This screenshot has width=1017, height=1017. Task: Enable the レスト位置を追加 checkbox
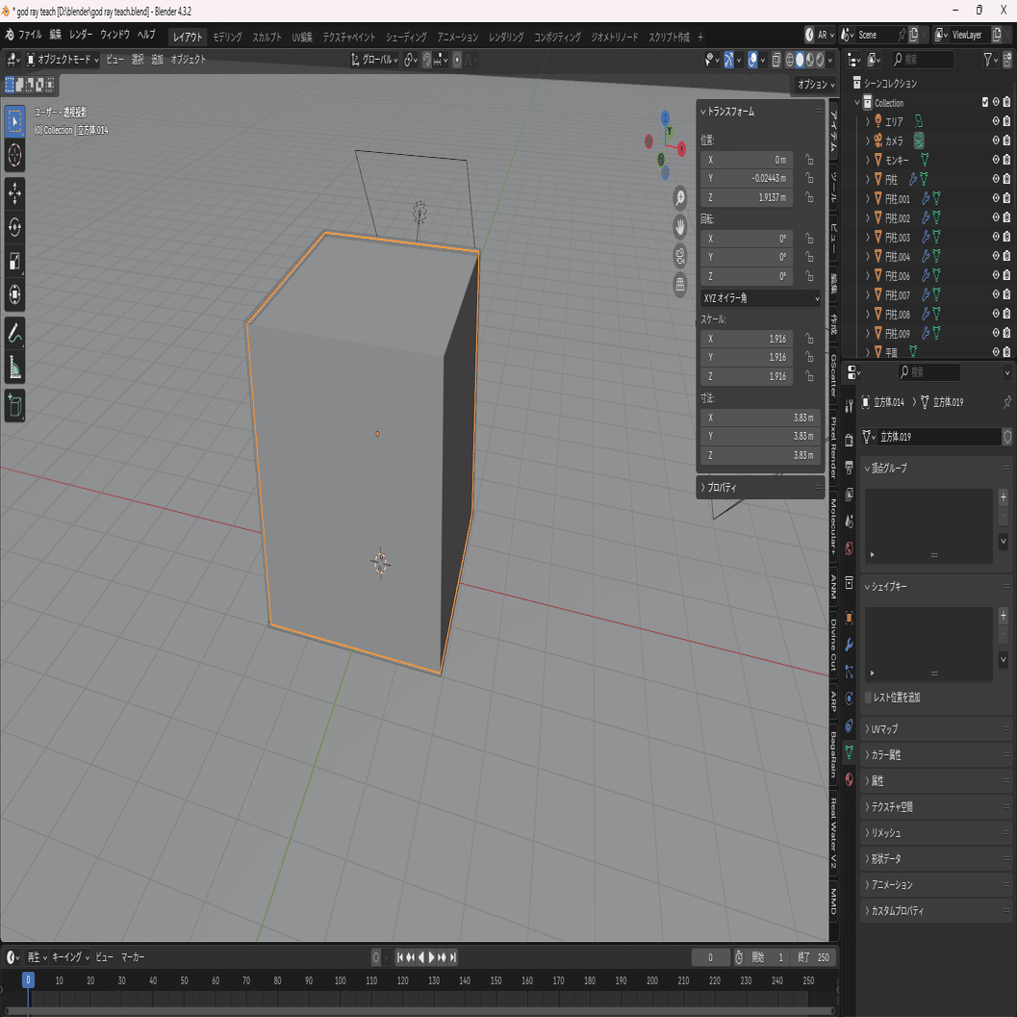[869, 698]
